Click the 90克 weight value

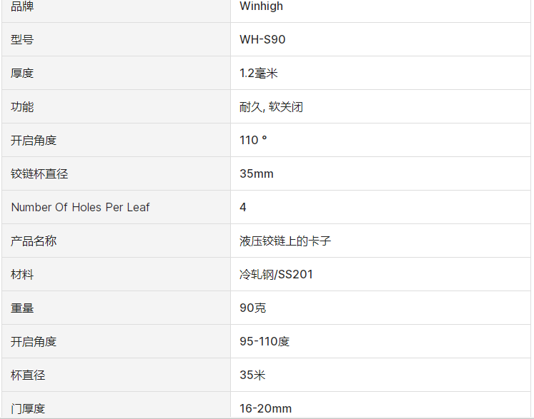252,308
